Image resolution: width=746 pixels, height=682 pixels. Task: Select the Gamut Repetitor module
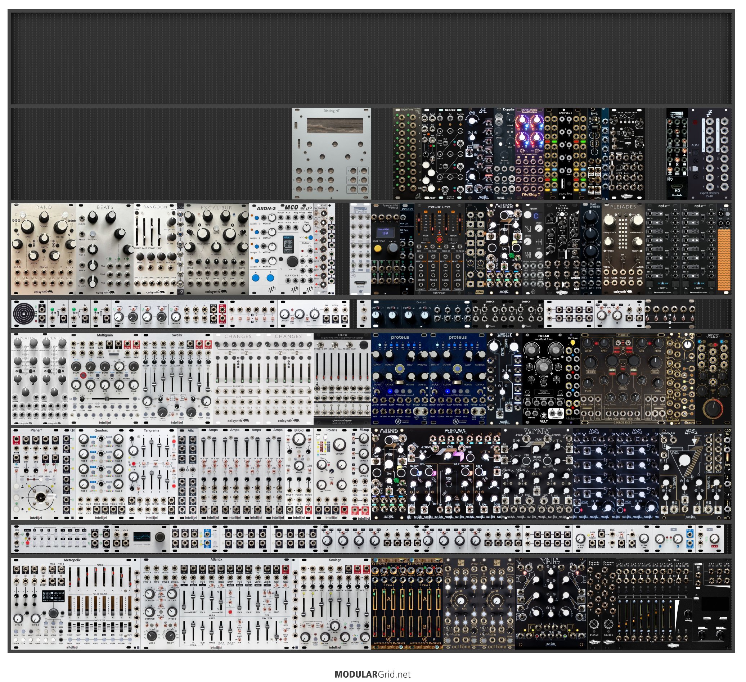tap(626, 154)
